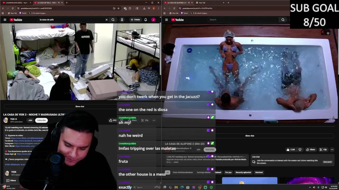The height and width of the screenshot is (190, 339).
Task: Select the 'From Alofokeradioshow' filter chip
Action: click(183, 172)
